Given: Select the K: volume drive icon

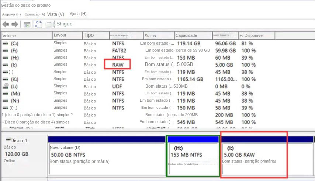Looking at the screenshot, I should [5, 79].
